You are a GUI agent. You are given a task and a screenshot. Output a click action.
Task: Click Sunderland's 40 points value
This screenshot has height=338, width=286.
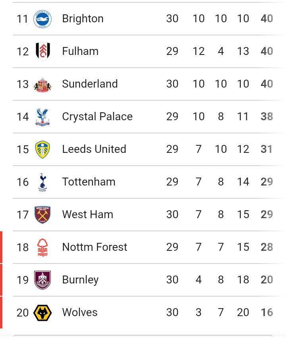coord(267,84)
